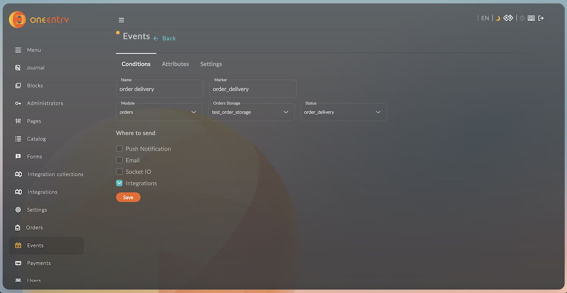567x293 pixels.
Task: Uncheck the Integrations checkbox
Action: (x=119, y=183)
